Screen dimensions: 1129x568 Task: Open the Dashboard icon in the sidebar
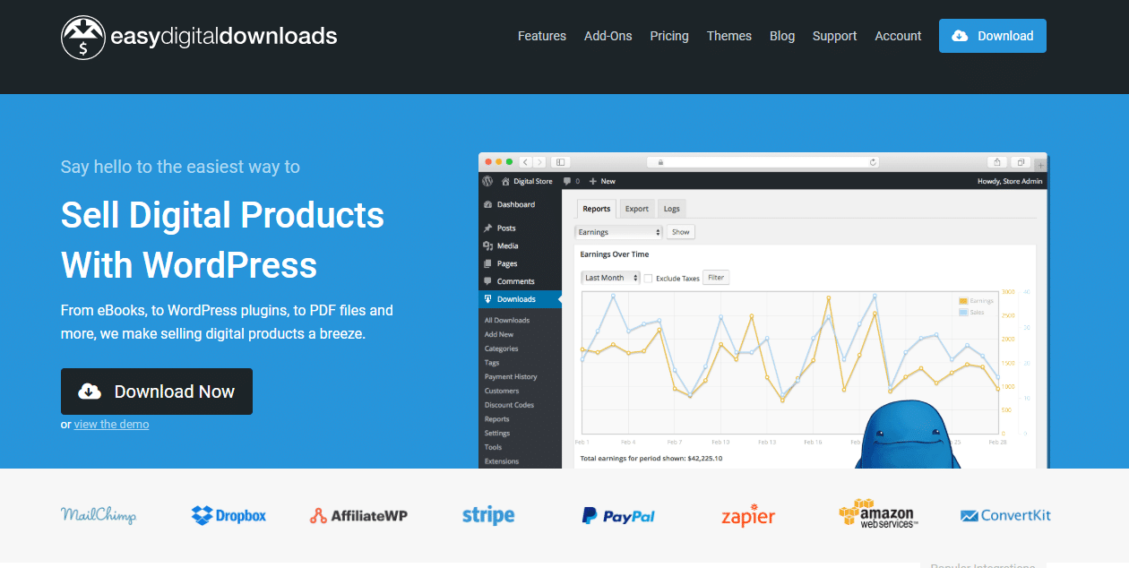pos(487,204)
